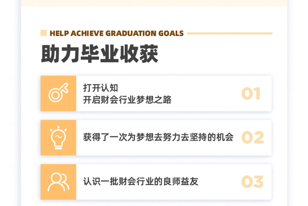Click empty white area of card 01
308x206 pixels.
tap(206, 93)
